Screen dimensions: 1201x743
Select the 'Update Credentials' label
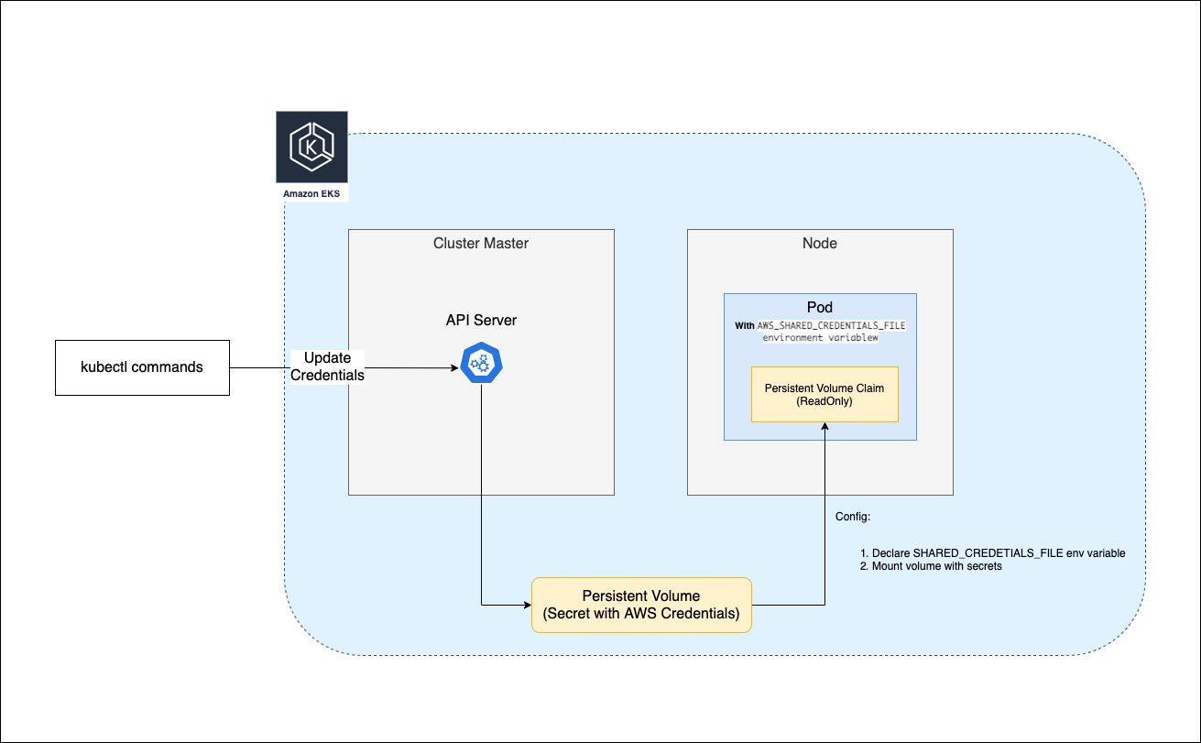327,366
